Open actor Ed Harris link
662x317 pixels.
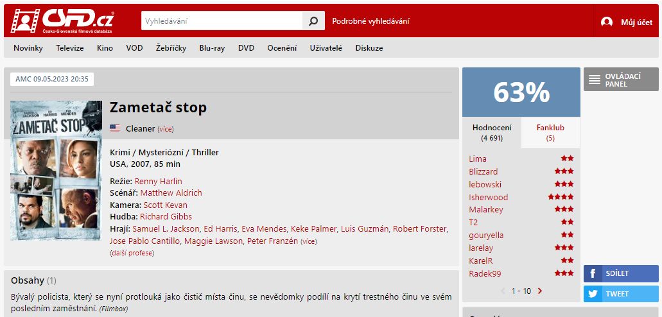click(x=220, y=229)
